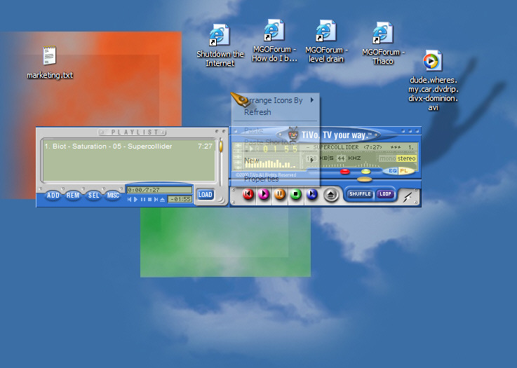Click the blue next track button
This screenshot has height=368, width=517.
click(x=312, y=194)
